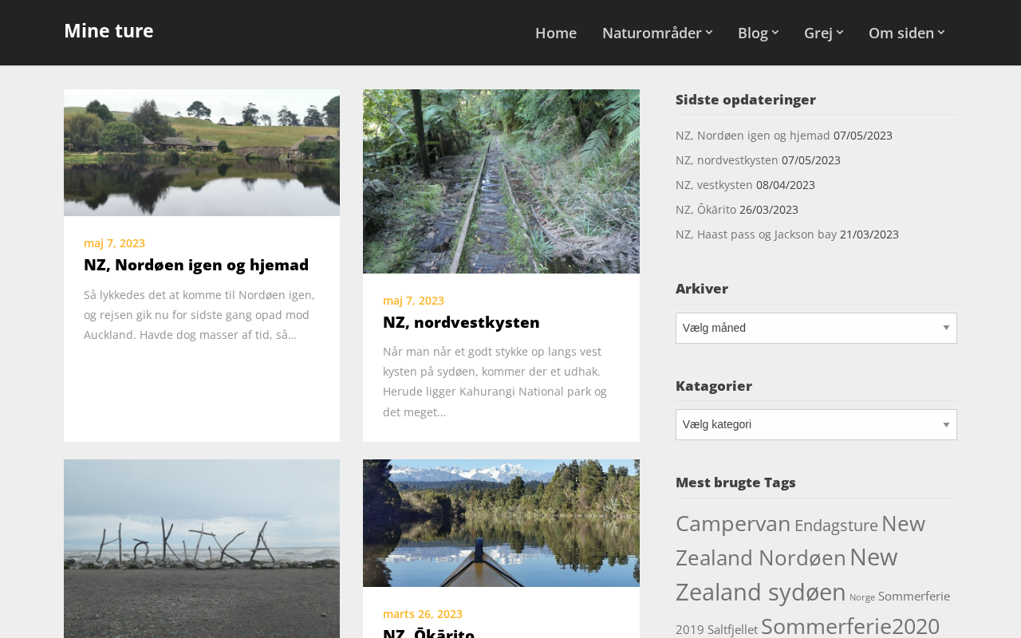Select the New Zealand sydøen tag
This screenshot has width=1021, height=638.
786,574
